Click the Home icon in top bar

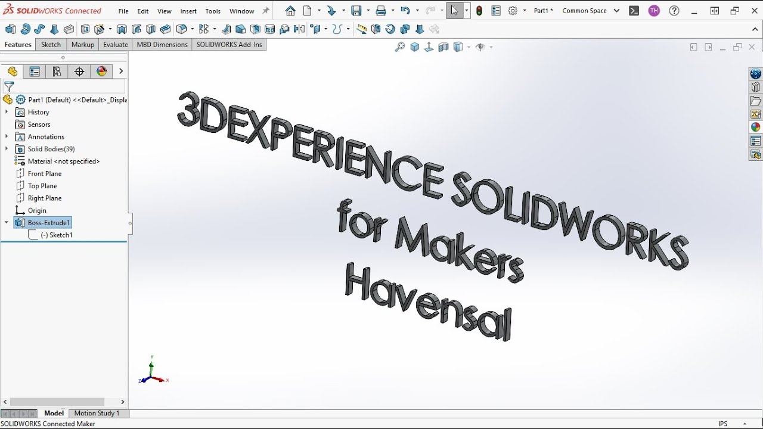[x=290, y=11]
